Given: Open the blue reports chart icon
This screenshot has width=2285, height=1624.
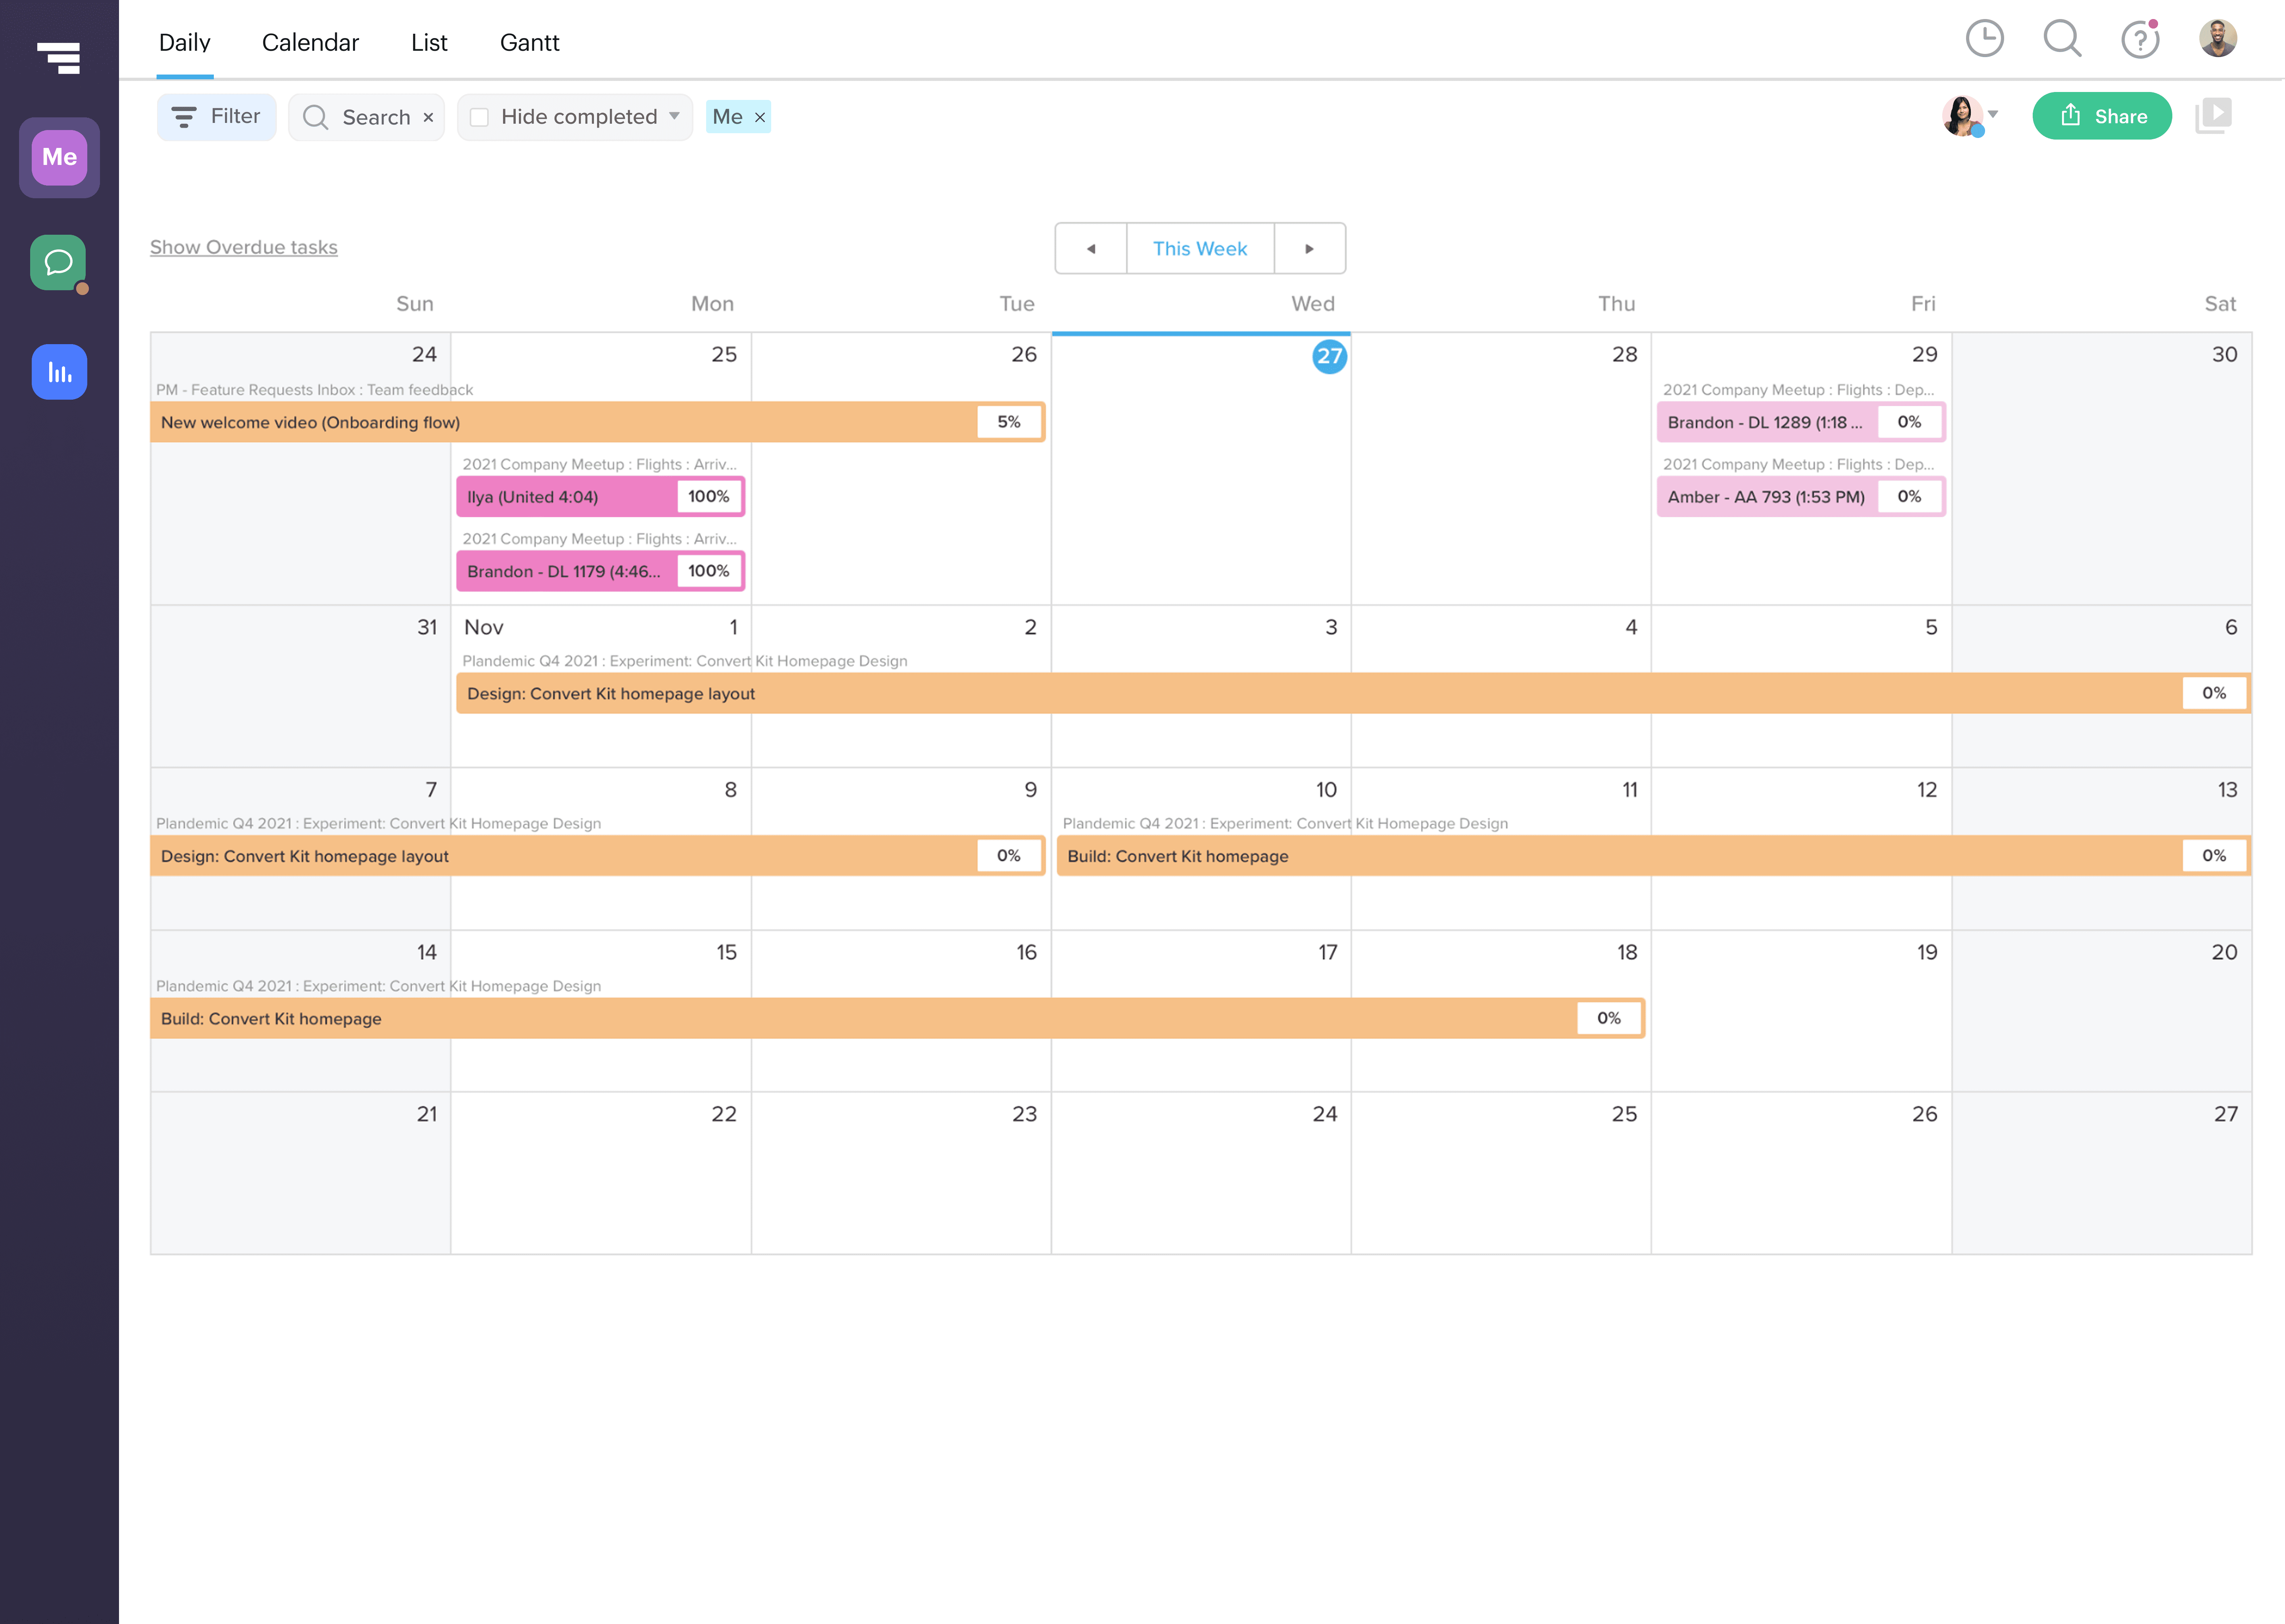Looking at the screenshot, I should click(x=59, y=372).
